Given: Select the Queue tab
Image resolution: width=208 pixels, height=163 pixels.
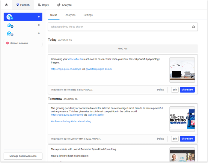Looking at the screenshot, I should (54, 15).
